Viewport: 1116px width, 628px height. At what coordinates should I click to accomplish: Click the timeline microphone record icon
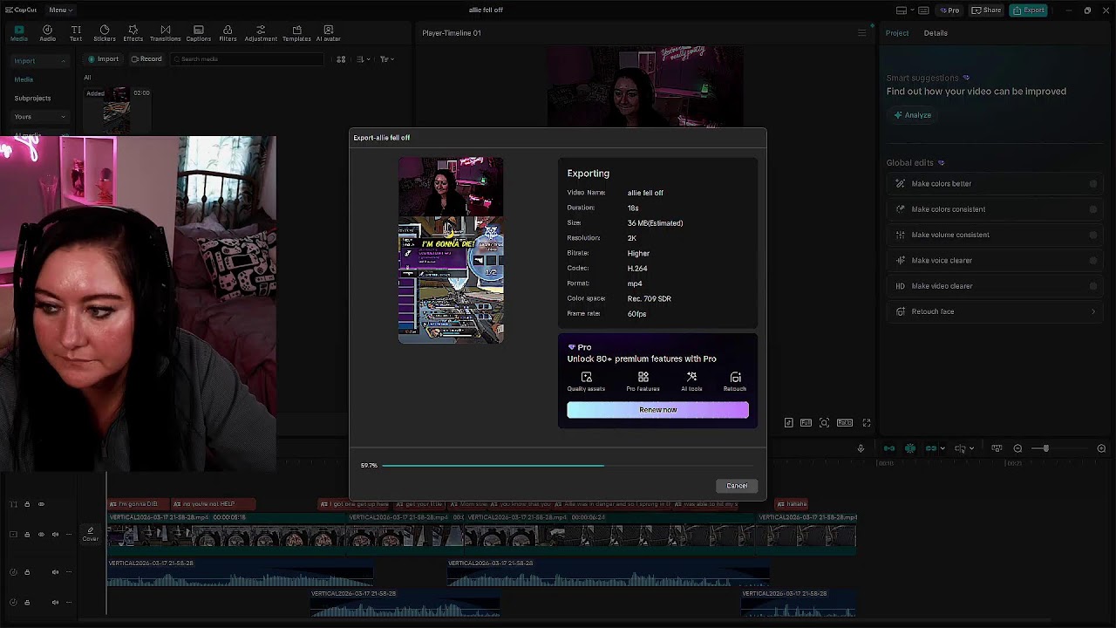point(861,448)
